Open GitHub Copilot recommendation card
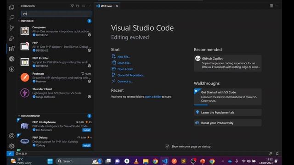 pyautogui.click(x=228, y=63)
